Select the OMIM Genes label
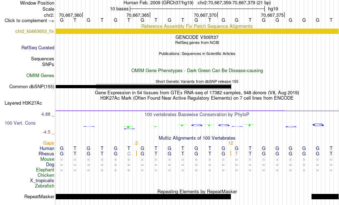 point(40,76)
